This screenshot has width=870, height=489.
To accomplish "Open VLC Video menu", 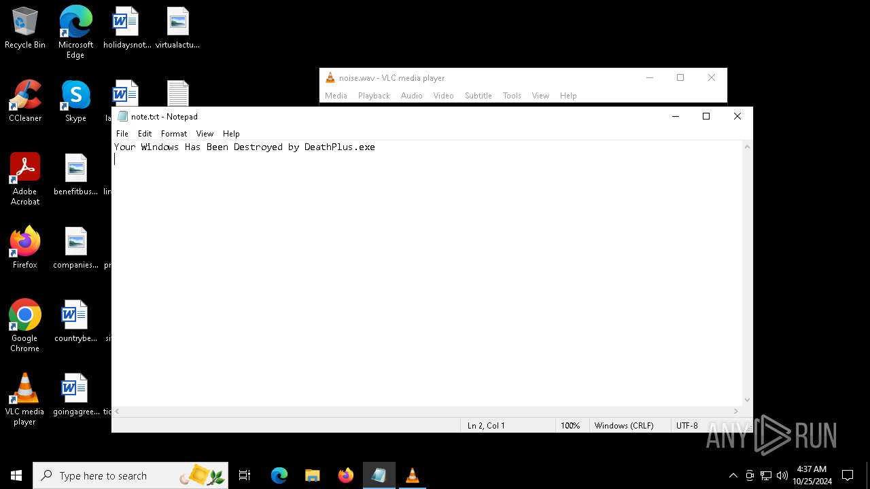I will point(443,96).
